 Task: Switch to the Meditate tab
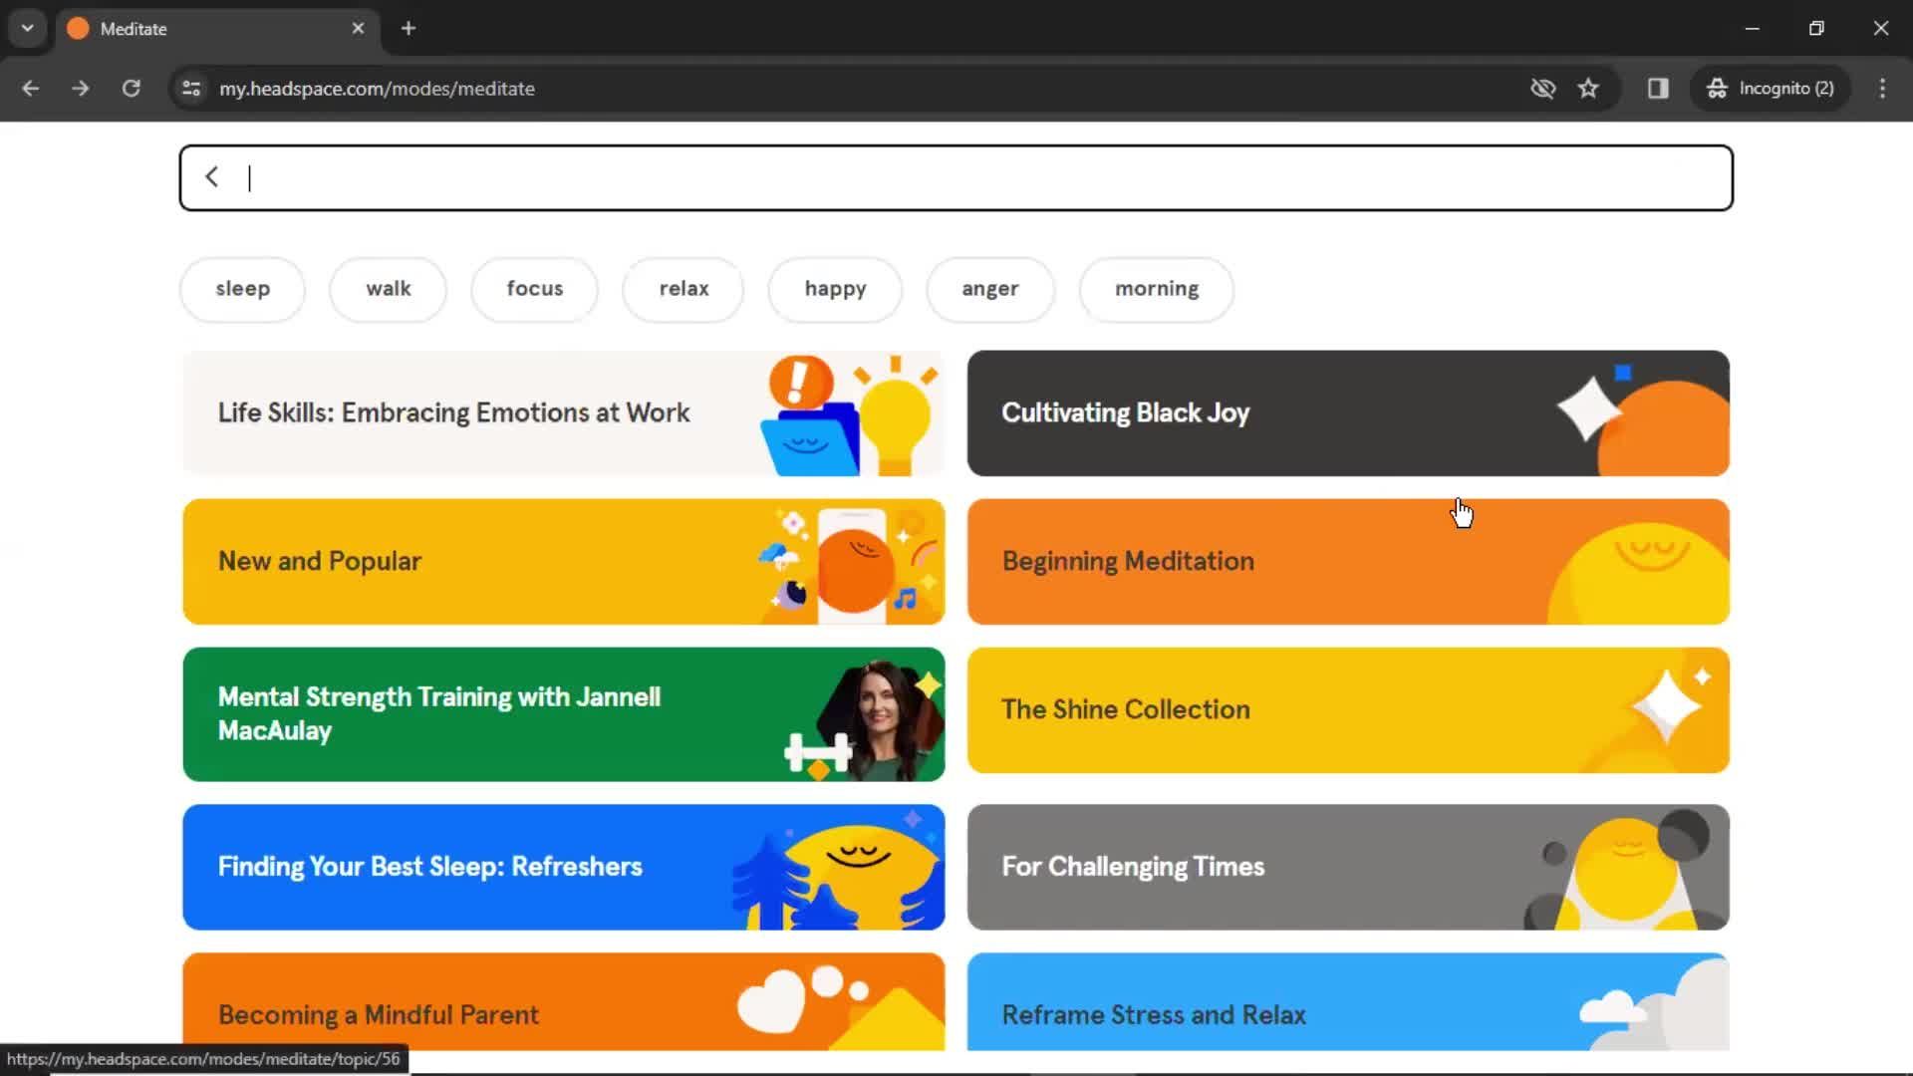point(216,29)
